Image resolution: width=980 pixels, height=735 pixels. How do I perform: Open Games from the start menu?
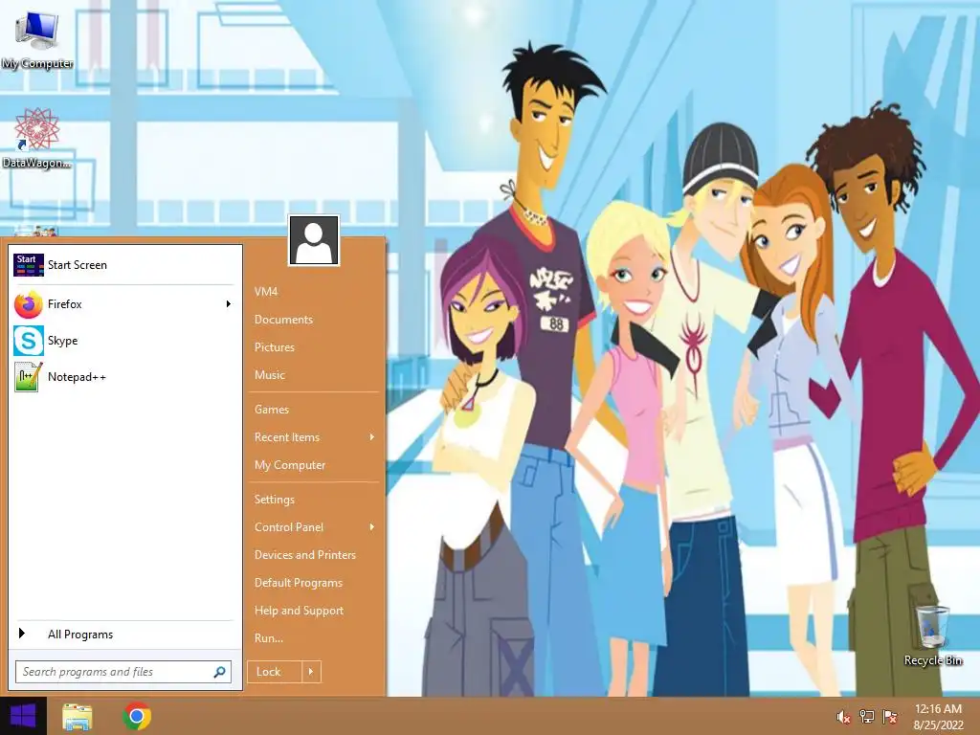tap(271, 410)
